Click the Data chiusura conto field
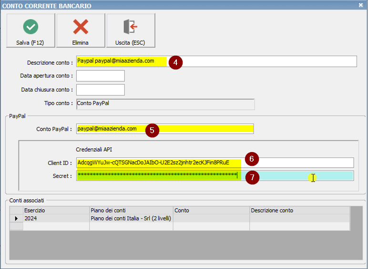The width and height of the screenshot is (368, 269). pyautogui.click(x=101, y=90)
